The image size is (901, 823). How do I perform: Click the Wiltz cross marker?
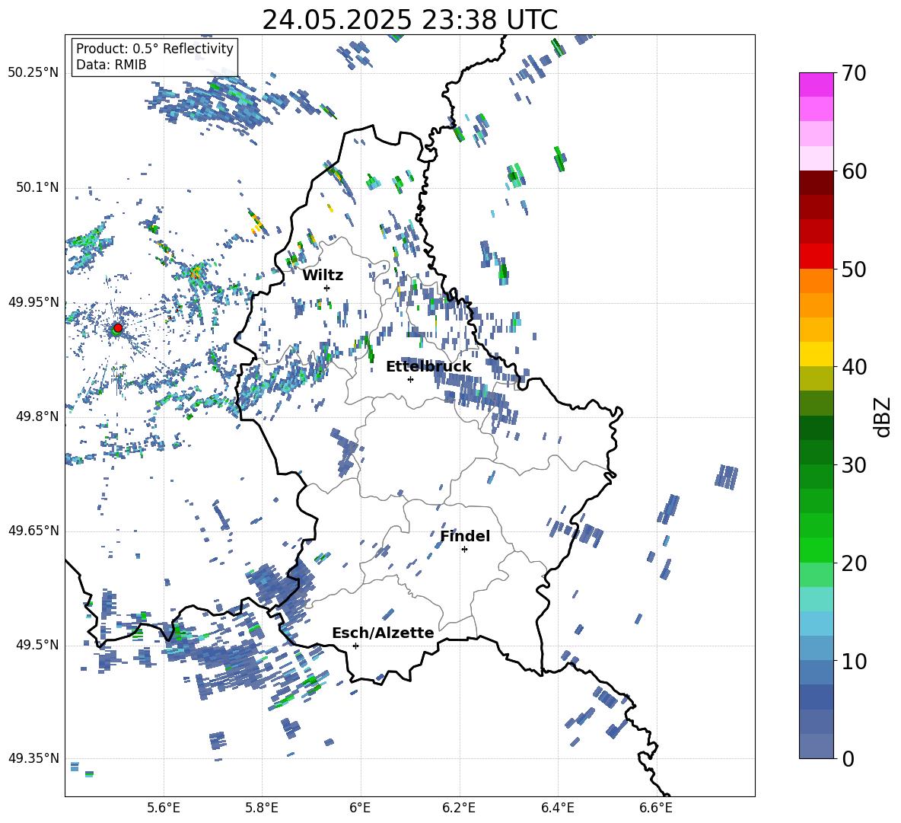(x=327, y=288)
